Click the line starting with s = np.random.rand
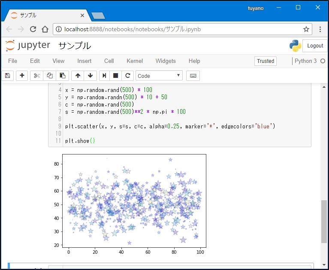 click(125, 112)
